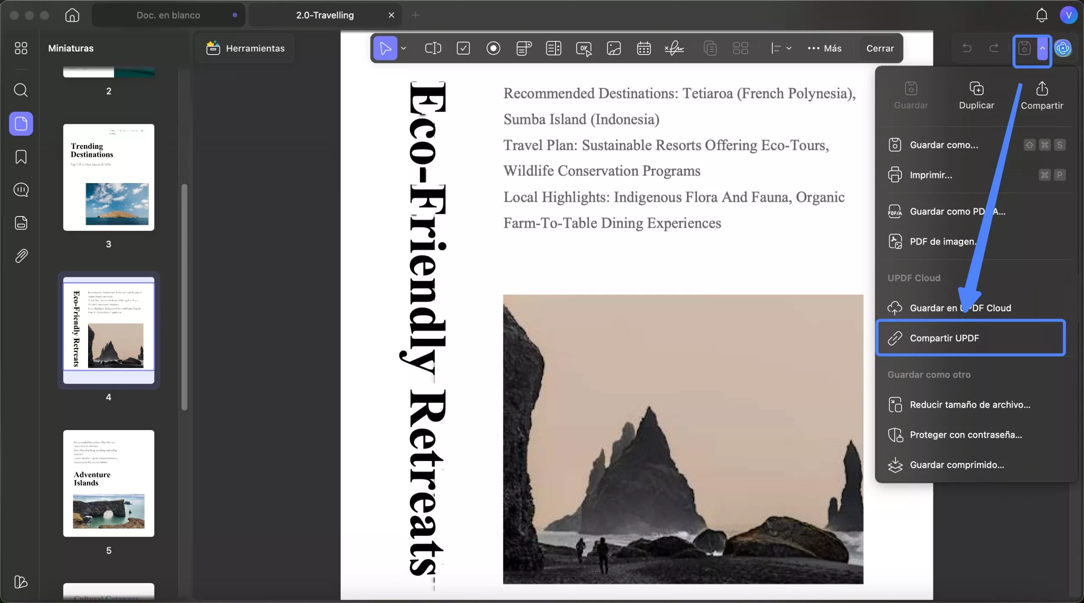This screenshot has height=603, width=1084.
Task: Click Compartir in save panel
Action: (1042, 96)
